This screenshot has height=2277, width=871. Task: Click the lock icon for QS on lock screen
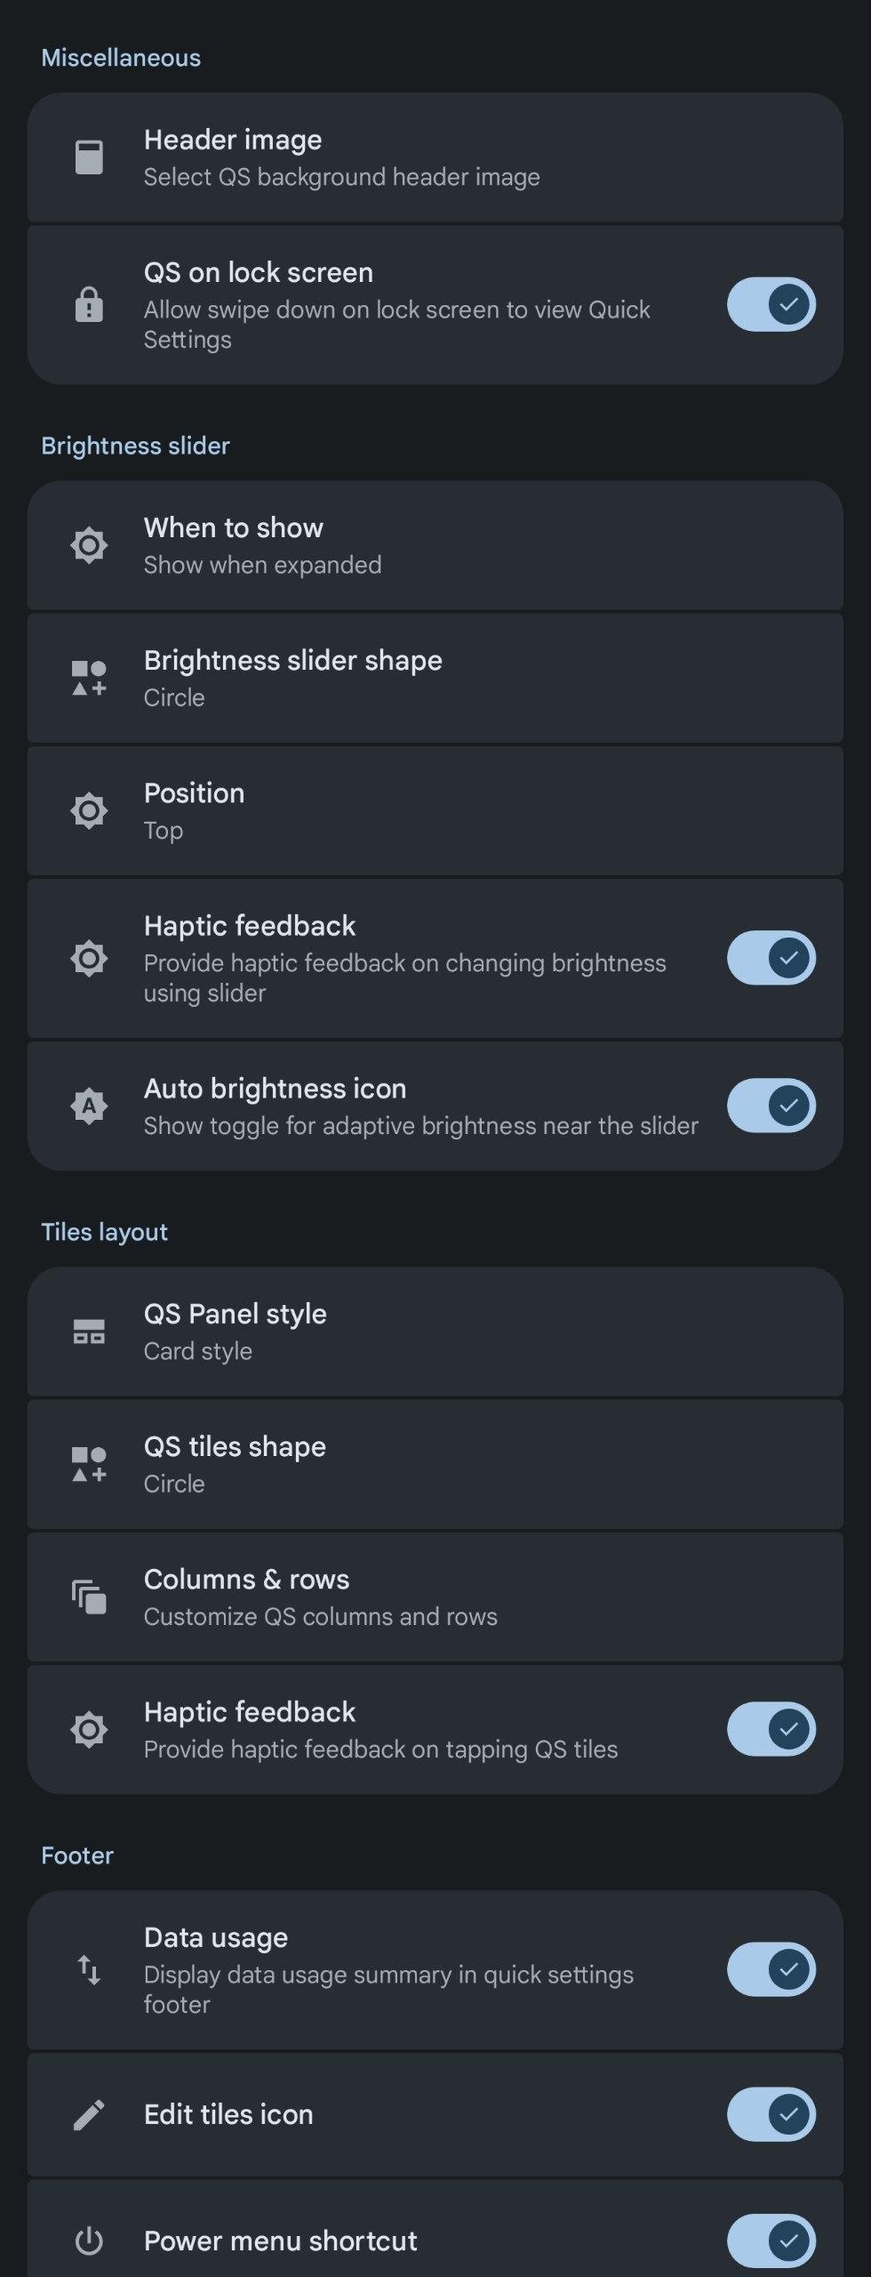pyautogui.click(x=89, y=304)
